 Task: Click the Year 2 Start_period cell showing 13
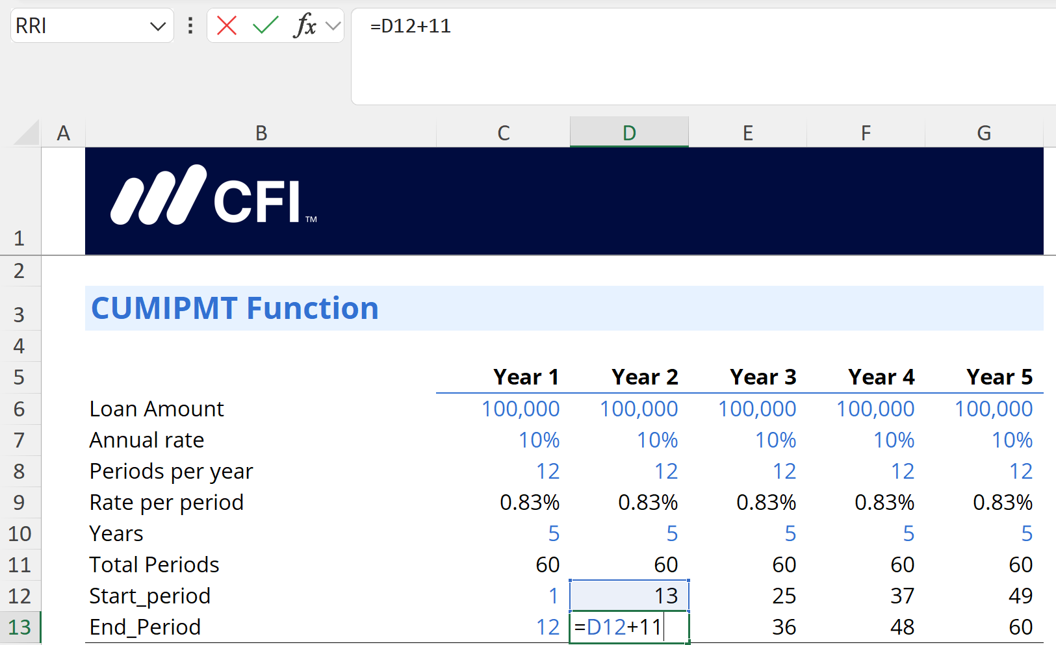pyautogui.click(x=629, y=596)
